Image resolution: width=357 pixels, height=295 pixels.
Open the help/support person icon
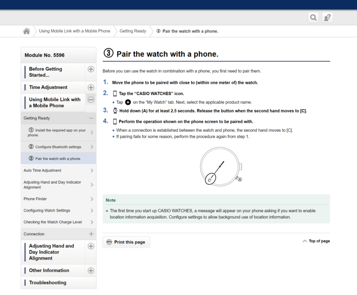click(327, 18)
